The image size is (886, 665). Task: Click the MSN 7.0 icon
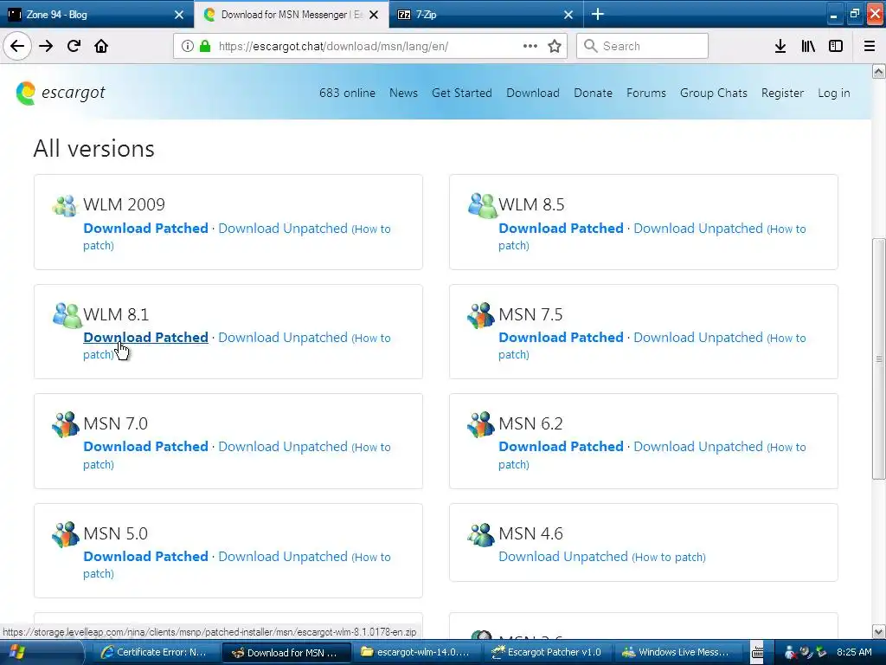click(66, 424)
